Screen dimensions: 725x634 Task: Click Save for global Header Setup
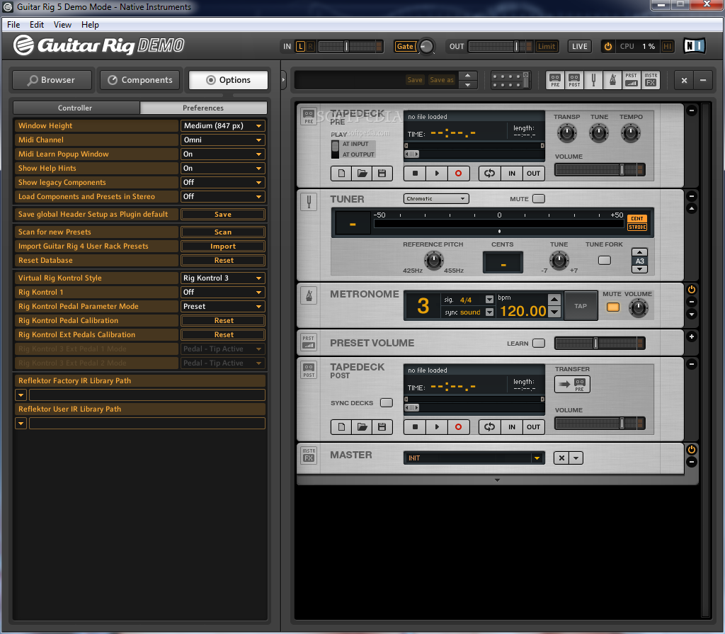[x=222, y=215]
